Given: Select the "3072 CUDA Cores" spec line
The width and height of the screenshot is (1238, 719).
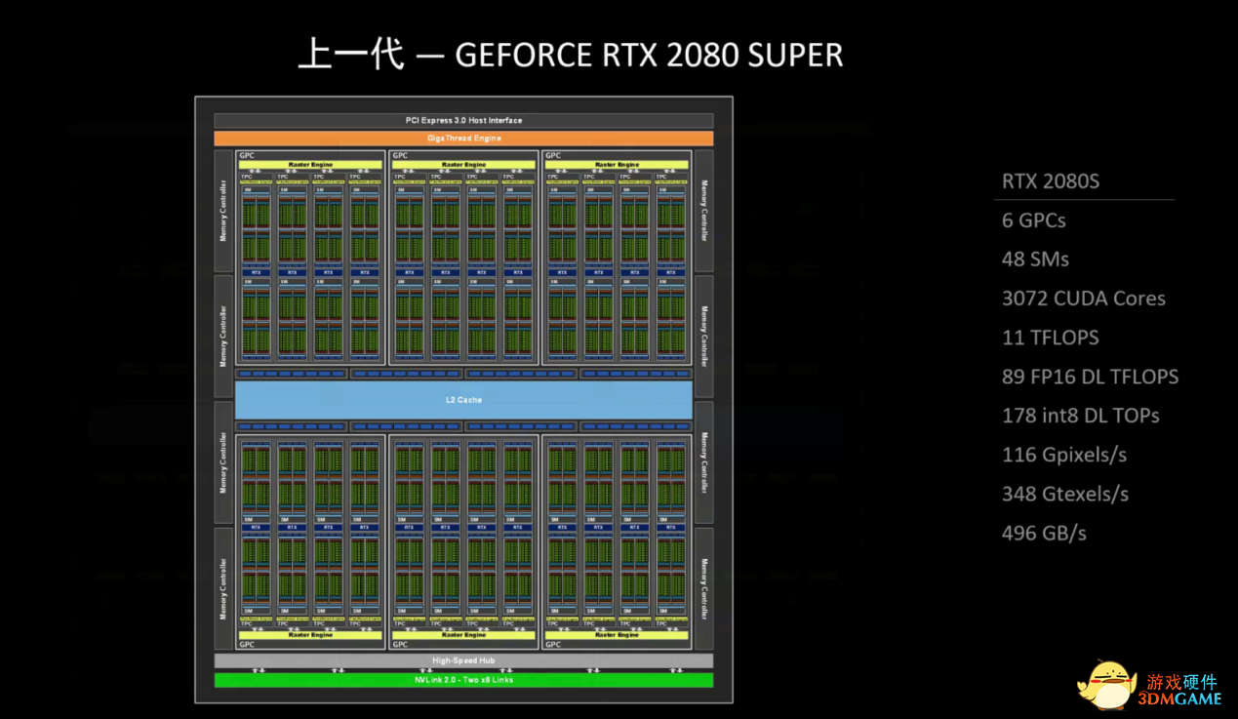Looking at the screenshot, I should click(1084, 299).
